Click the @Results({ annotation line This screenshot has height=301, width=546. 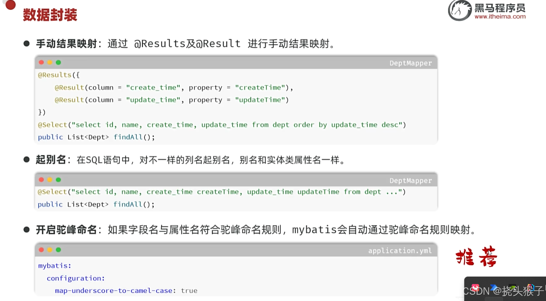coord(59,75)
